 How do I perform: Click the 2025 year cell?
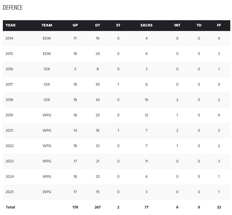point(9,192)
